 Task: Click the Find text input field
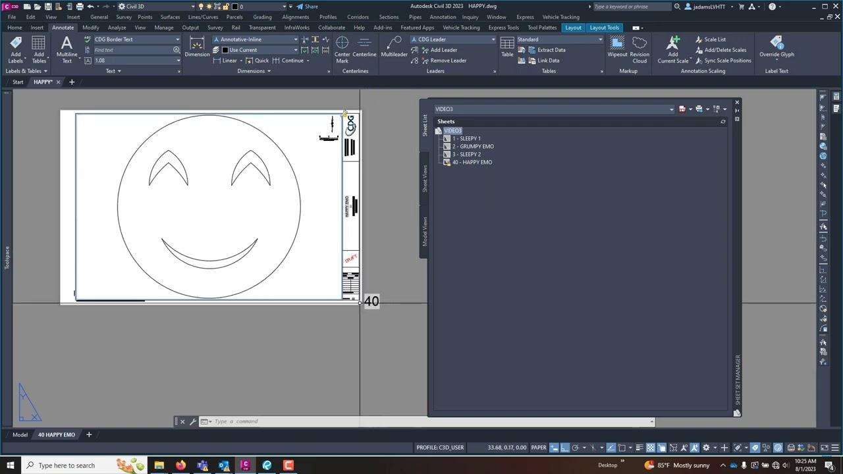pos(132,50)
